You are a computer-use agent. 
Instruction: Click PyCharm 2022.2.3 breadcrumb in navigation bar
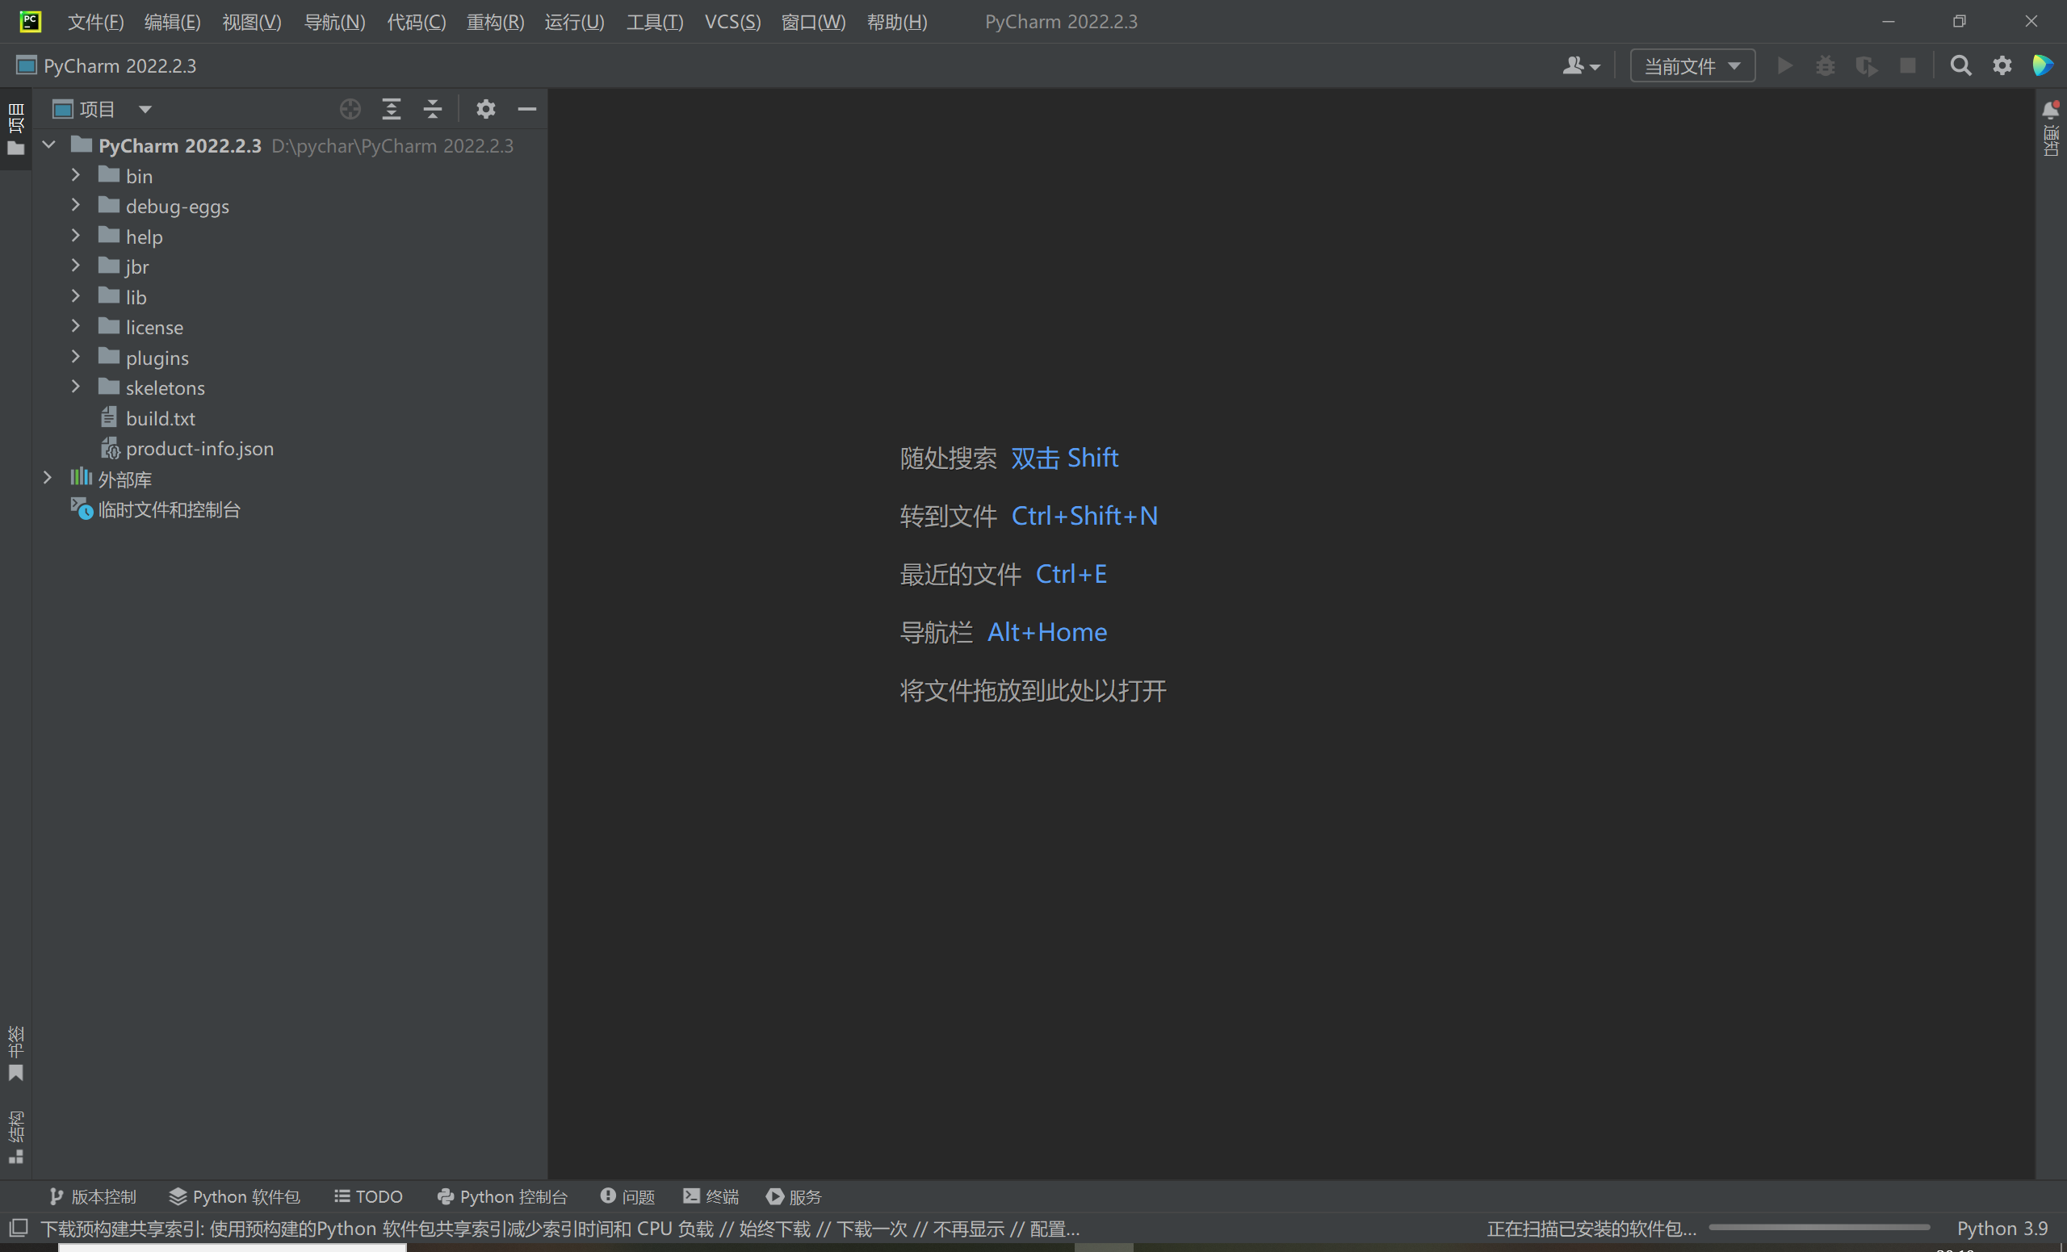click(x=107, y=65)
